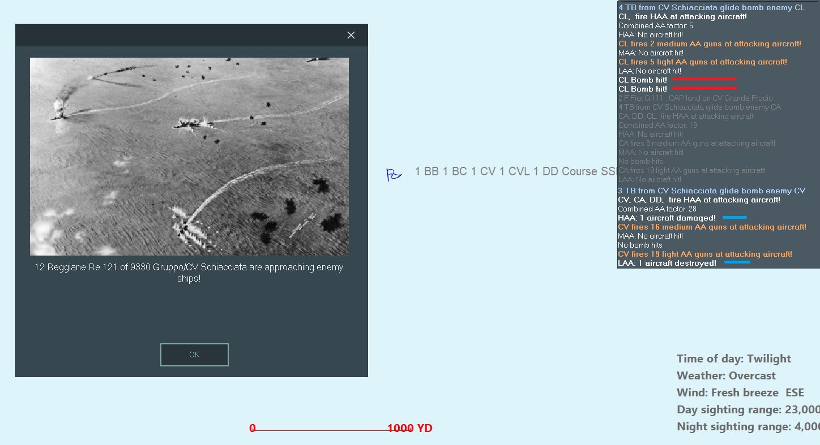This screenshot has height=445, width=820.
Task: Click 'Combined AA factor: 19' log line
Action: [x=657, y=125]
